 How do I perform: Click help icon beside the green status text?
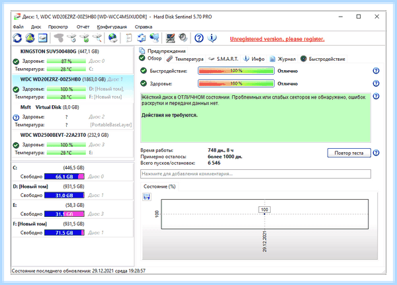pyautogui.click(x=376, y=96)
